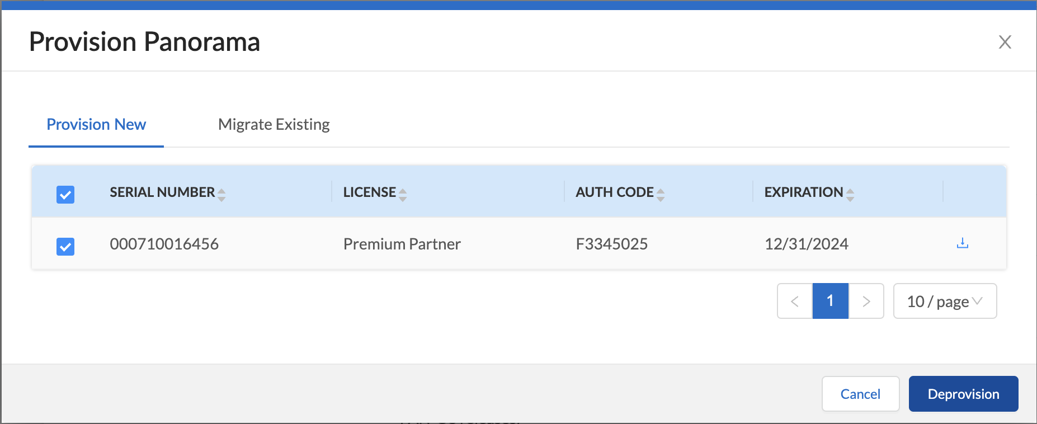1037x424 pixels.
Task: Open the 10 / page dropdown
Action: [x=945, y=301]
